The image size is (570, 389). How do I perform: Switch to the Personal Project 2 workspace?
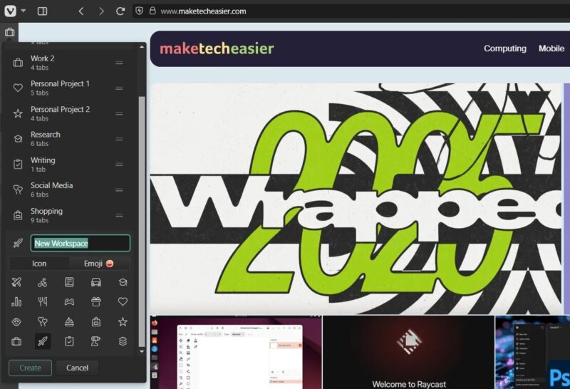(x=69, y=113)
